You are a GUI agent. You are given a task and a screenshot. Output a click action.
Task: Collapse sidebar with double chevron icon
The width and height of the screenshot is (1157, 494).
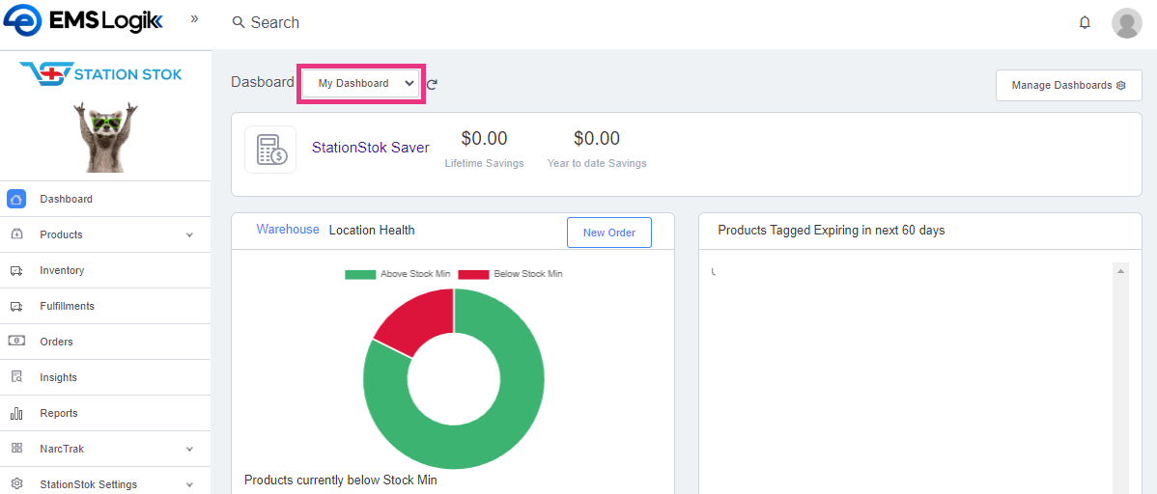[x=194, y=19]
